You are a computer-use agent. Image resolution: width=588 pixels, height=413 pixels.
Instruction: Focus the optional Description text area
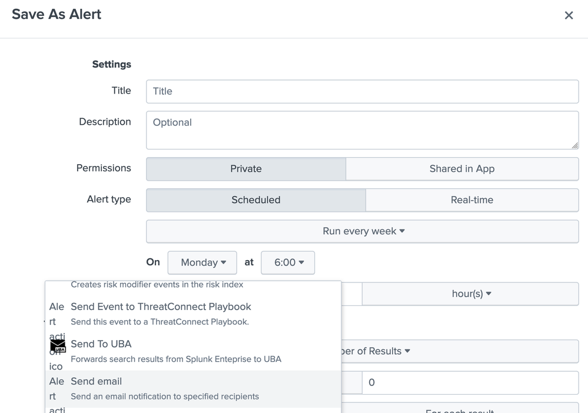[x=362, y=130]
